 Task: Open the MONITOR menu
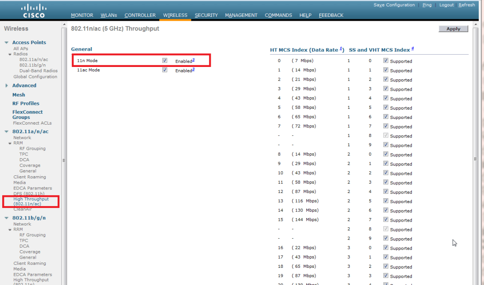(82, 15)
